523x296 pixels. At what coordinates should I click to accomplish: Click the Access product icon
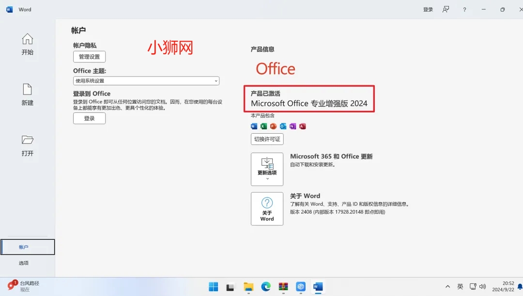click(303, 126)
